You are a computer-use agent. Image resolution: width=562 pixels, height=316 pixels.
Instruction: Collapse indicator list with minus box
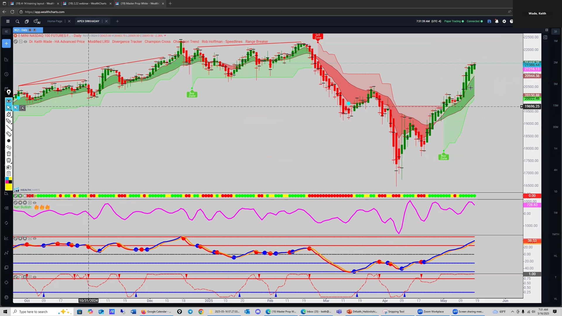pos(21,42)
